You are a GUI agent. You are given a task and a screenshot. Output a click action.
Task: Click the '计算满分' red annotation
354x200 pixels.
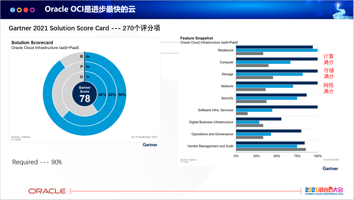pyautogui.click(x=328, y=59)
